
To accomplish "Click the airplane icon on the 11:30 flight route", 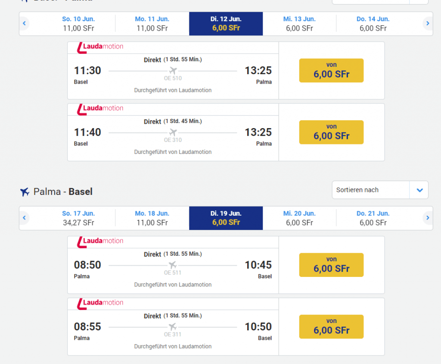I will pyautogui.click(x=173, y=71).
